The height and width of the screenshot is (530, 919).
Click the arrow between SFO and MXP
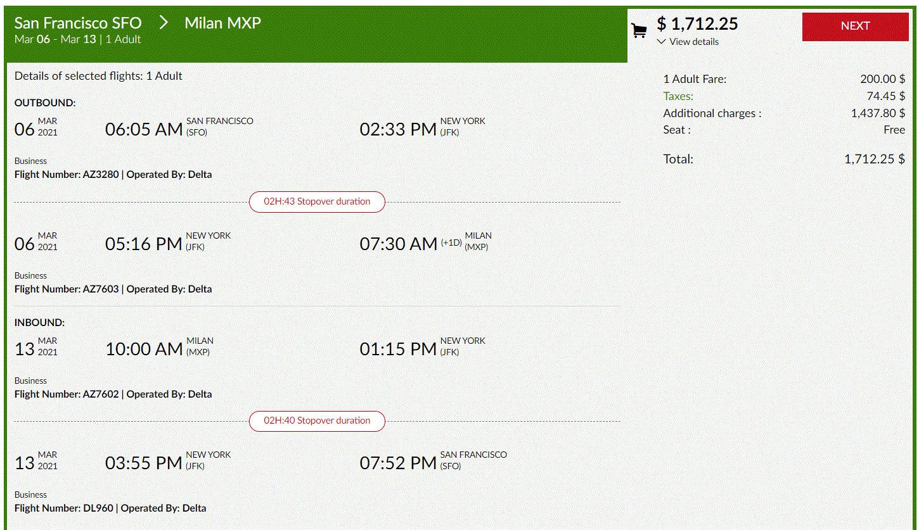(x=164, y=22)
